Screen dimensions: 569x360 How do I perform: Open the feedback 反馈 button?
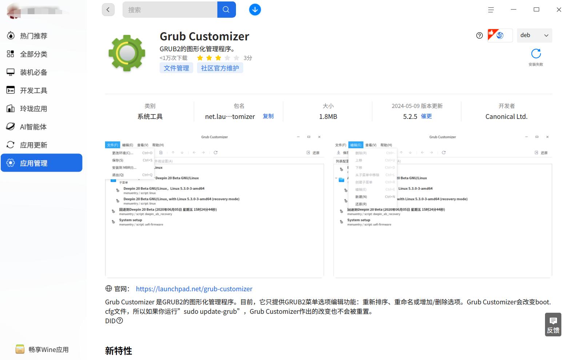tap(553, 324)
